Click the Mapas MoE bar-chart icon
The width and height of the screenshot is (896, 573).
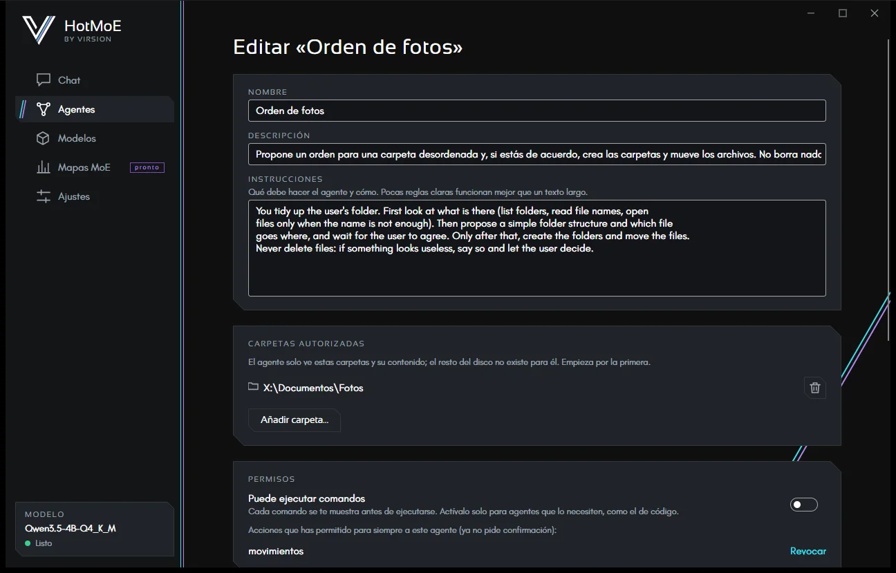point(44,167)
